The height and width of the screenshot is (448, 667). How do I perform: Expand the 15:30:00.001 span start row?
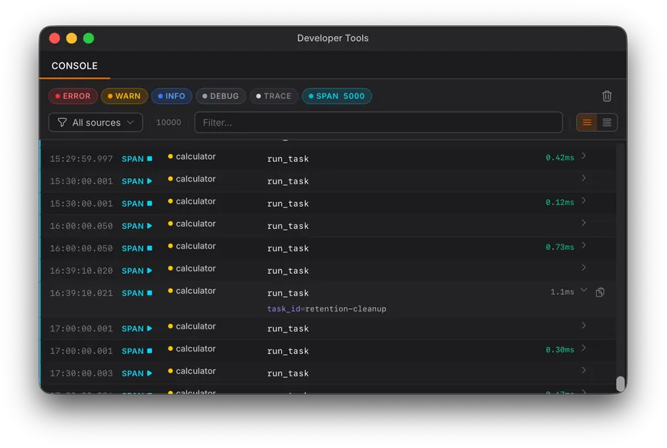[x=584, y=178]
